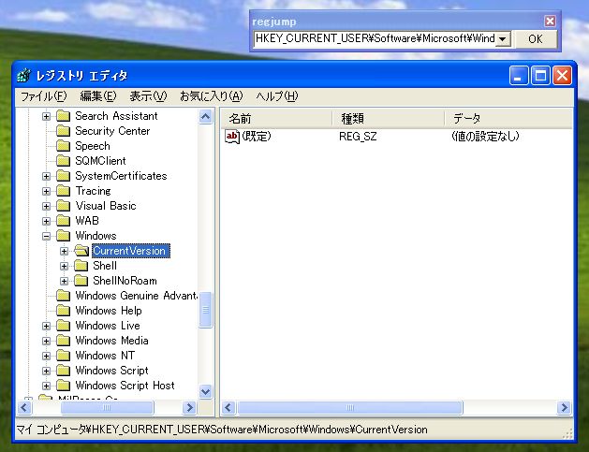The width and height of the screenshot is (589, 452).
Task: Select the Windows Media folder icon
Action: tap(63, 341)
